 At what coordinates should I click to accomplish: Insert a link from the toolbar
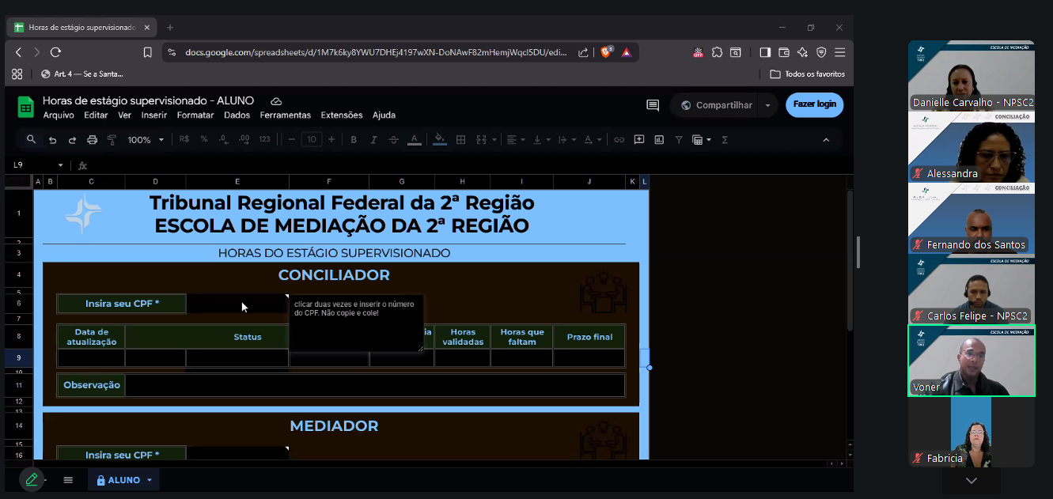619,139
